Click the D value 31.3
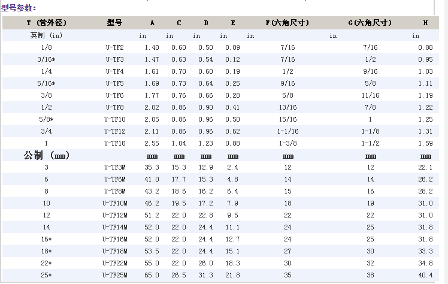Screen dimensions: 448x284 tap(205, 276)
